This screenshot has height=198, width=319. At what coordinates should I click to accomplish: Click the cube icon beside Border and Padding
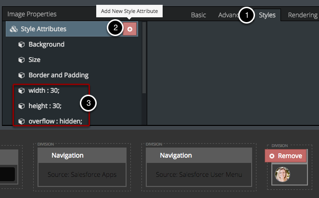tap(21, 75)
